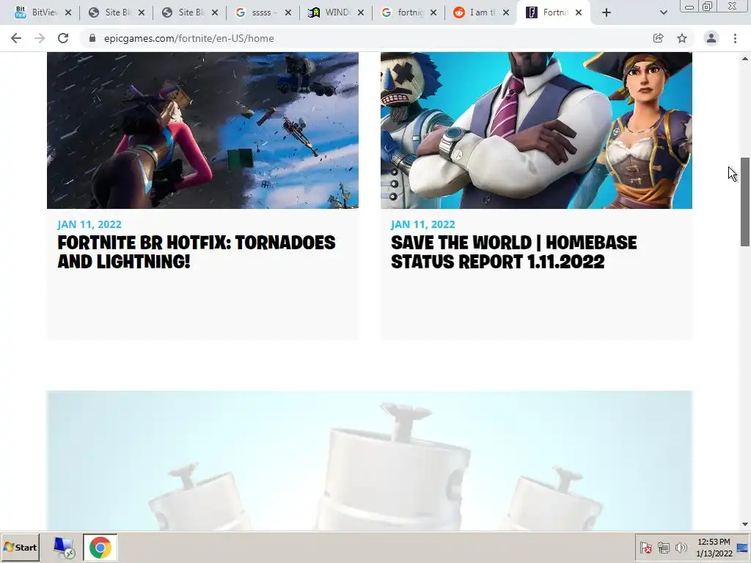Bookmark this tab with the star icon

point(682,38)
